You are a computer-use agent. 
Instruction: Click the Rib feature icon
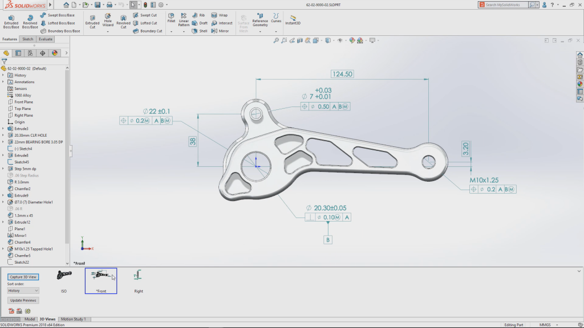[194, 15]
